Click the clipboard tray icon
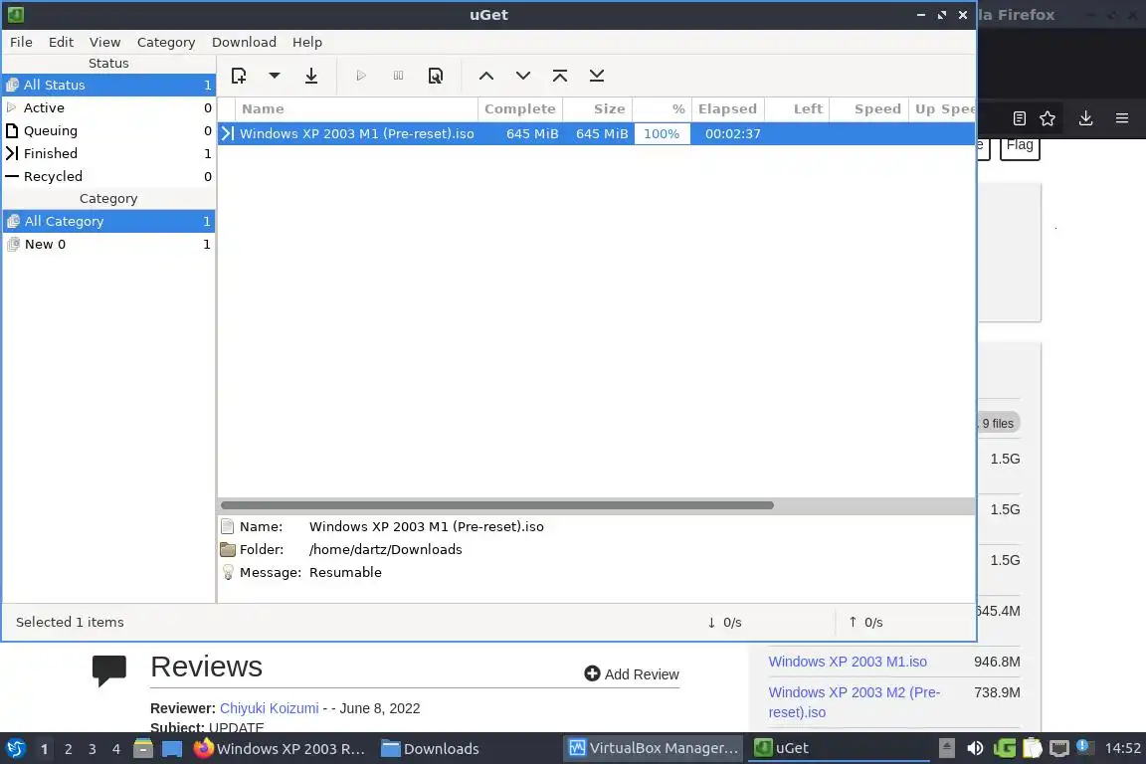Image resolution: width=1146 pixels, height=764 pixels. point(1032,748)
